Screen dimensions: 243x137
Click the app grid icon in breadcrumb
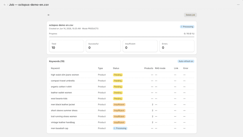4,5
